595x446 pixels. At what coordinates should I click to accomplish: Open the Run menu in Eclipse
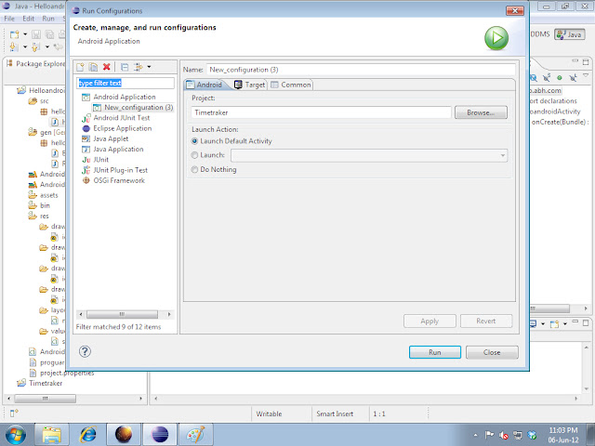tap(48, 19)
